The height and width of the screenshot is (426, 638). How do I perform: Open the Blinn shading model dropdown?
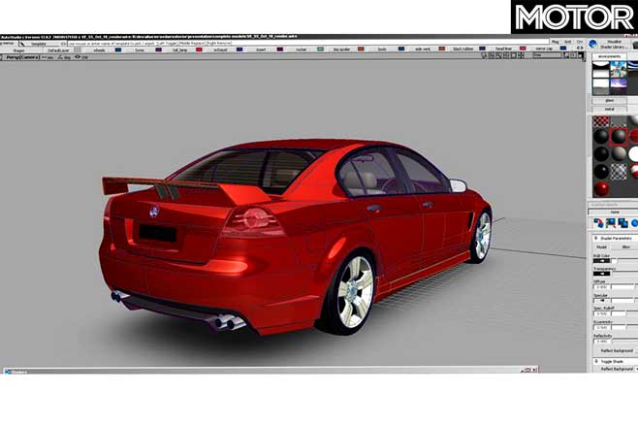(625, 246)
